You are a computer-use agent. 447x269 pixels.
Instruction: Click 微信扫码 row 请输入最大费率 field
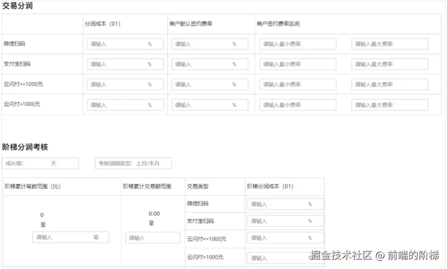(x=389, y=44)
